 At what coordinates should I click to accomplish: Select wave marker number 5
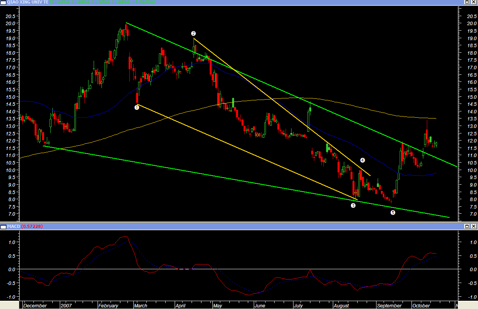coord(393,213)
